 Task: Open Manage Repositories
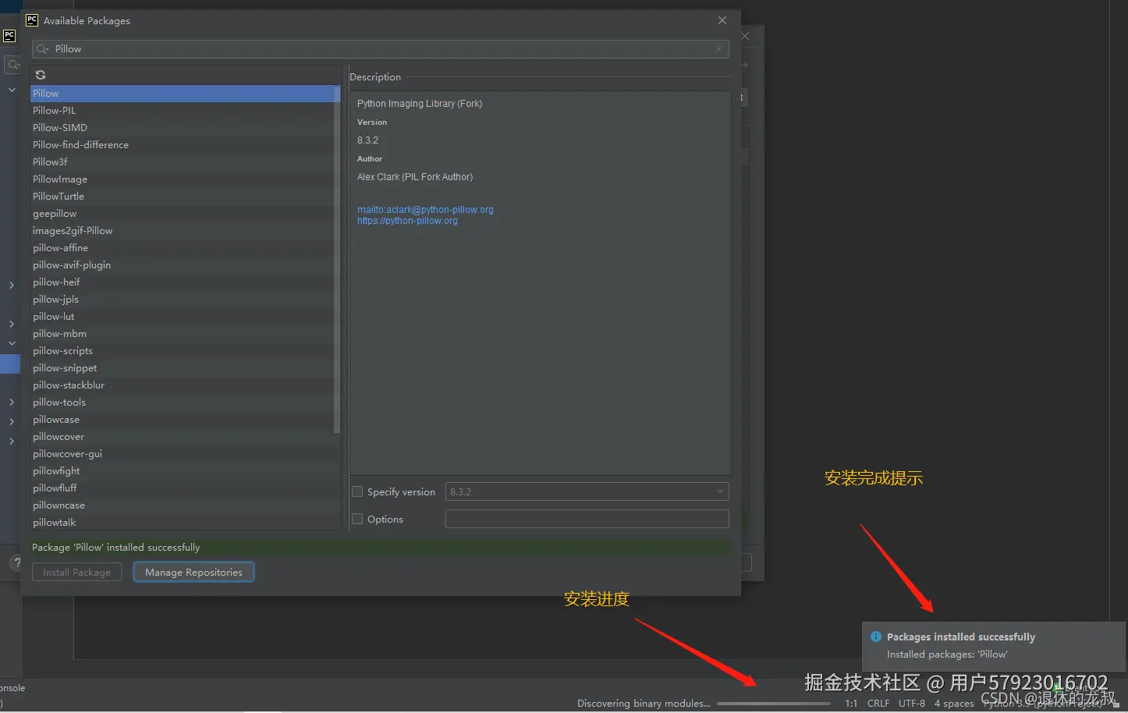[x=193, y=572]
